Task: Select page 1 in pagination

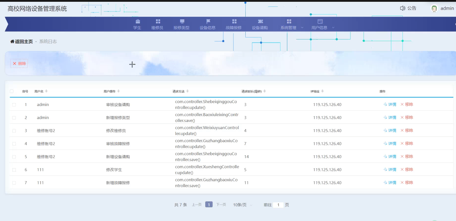Action: point(209,205)
